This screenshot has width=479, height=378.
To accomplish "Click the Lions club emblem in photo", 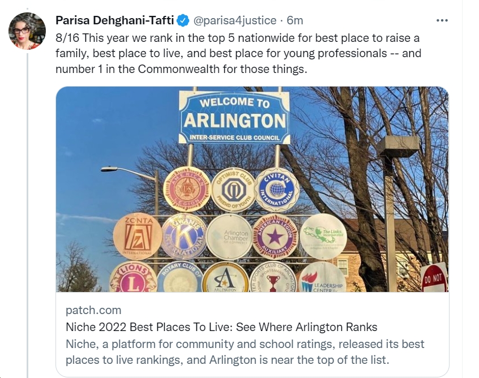I will coord(132,277).
